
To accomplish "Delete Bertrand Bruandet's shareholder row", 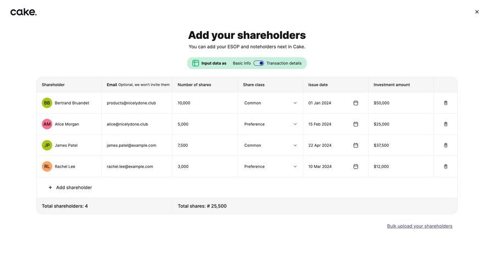I will tap(446, 103).
